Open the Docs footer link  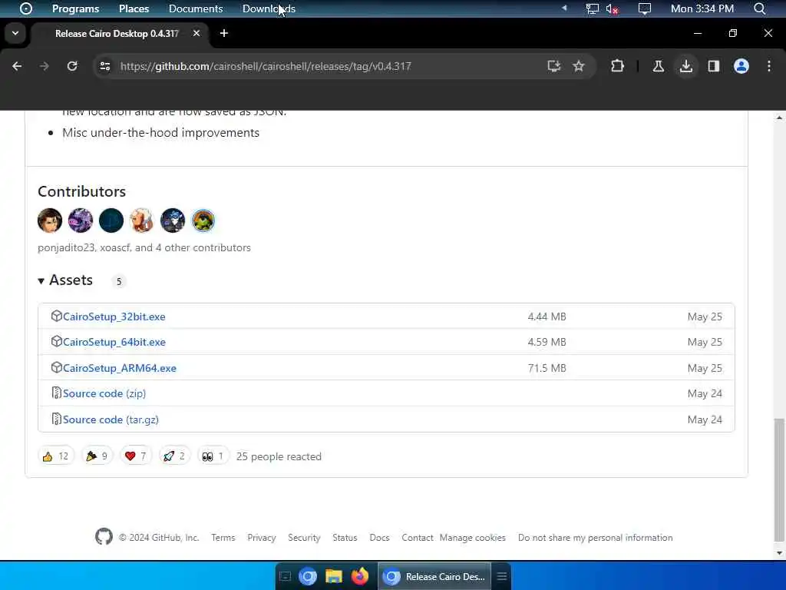pos(379,537)
